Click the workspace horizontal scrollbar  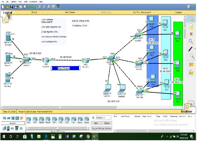[x=60, y=107]
